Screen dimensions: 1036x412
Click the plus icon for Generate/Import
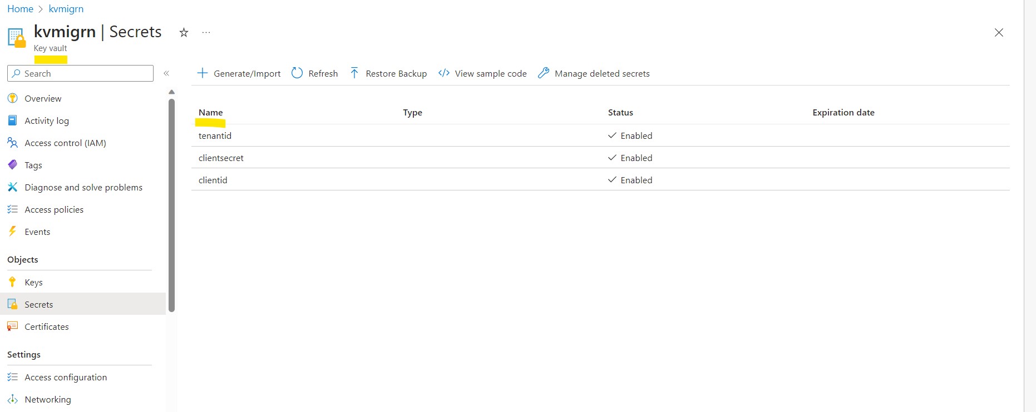pos(203,73)
